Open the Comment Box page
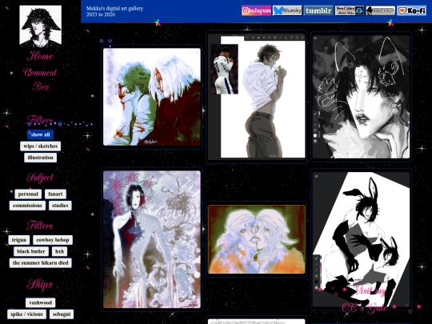 click(40, 79)
